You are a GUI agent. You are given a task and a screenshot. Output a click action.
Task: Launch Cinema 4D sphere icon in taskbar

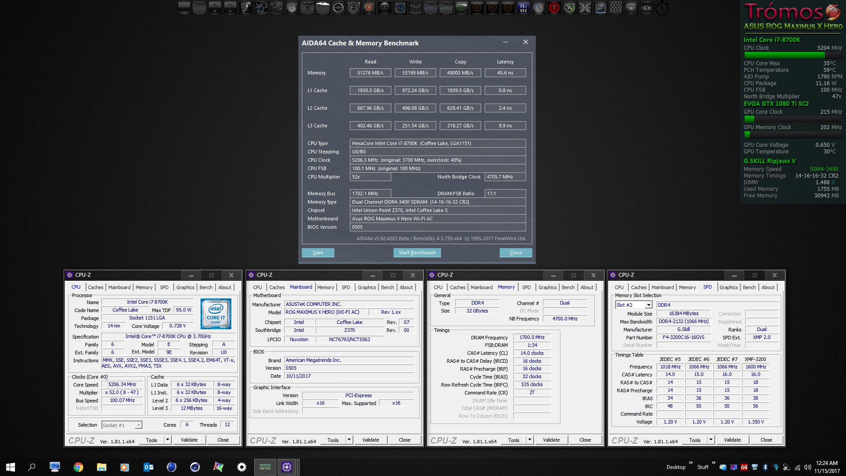pos(195,467)
